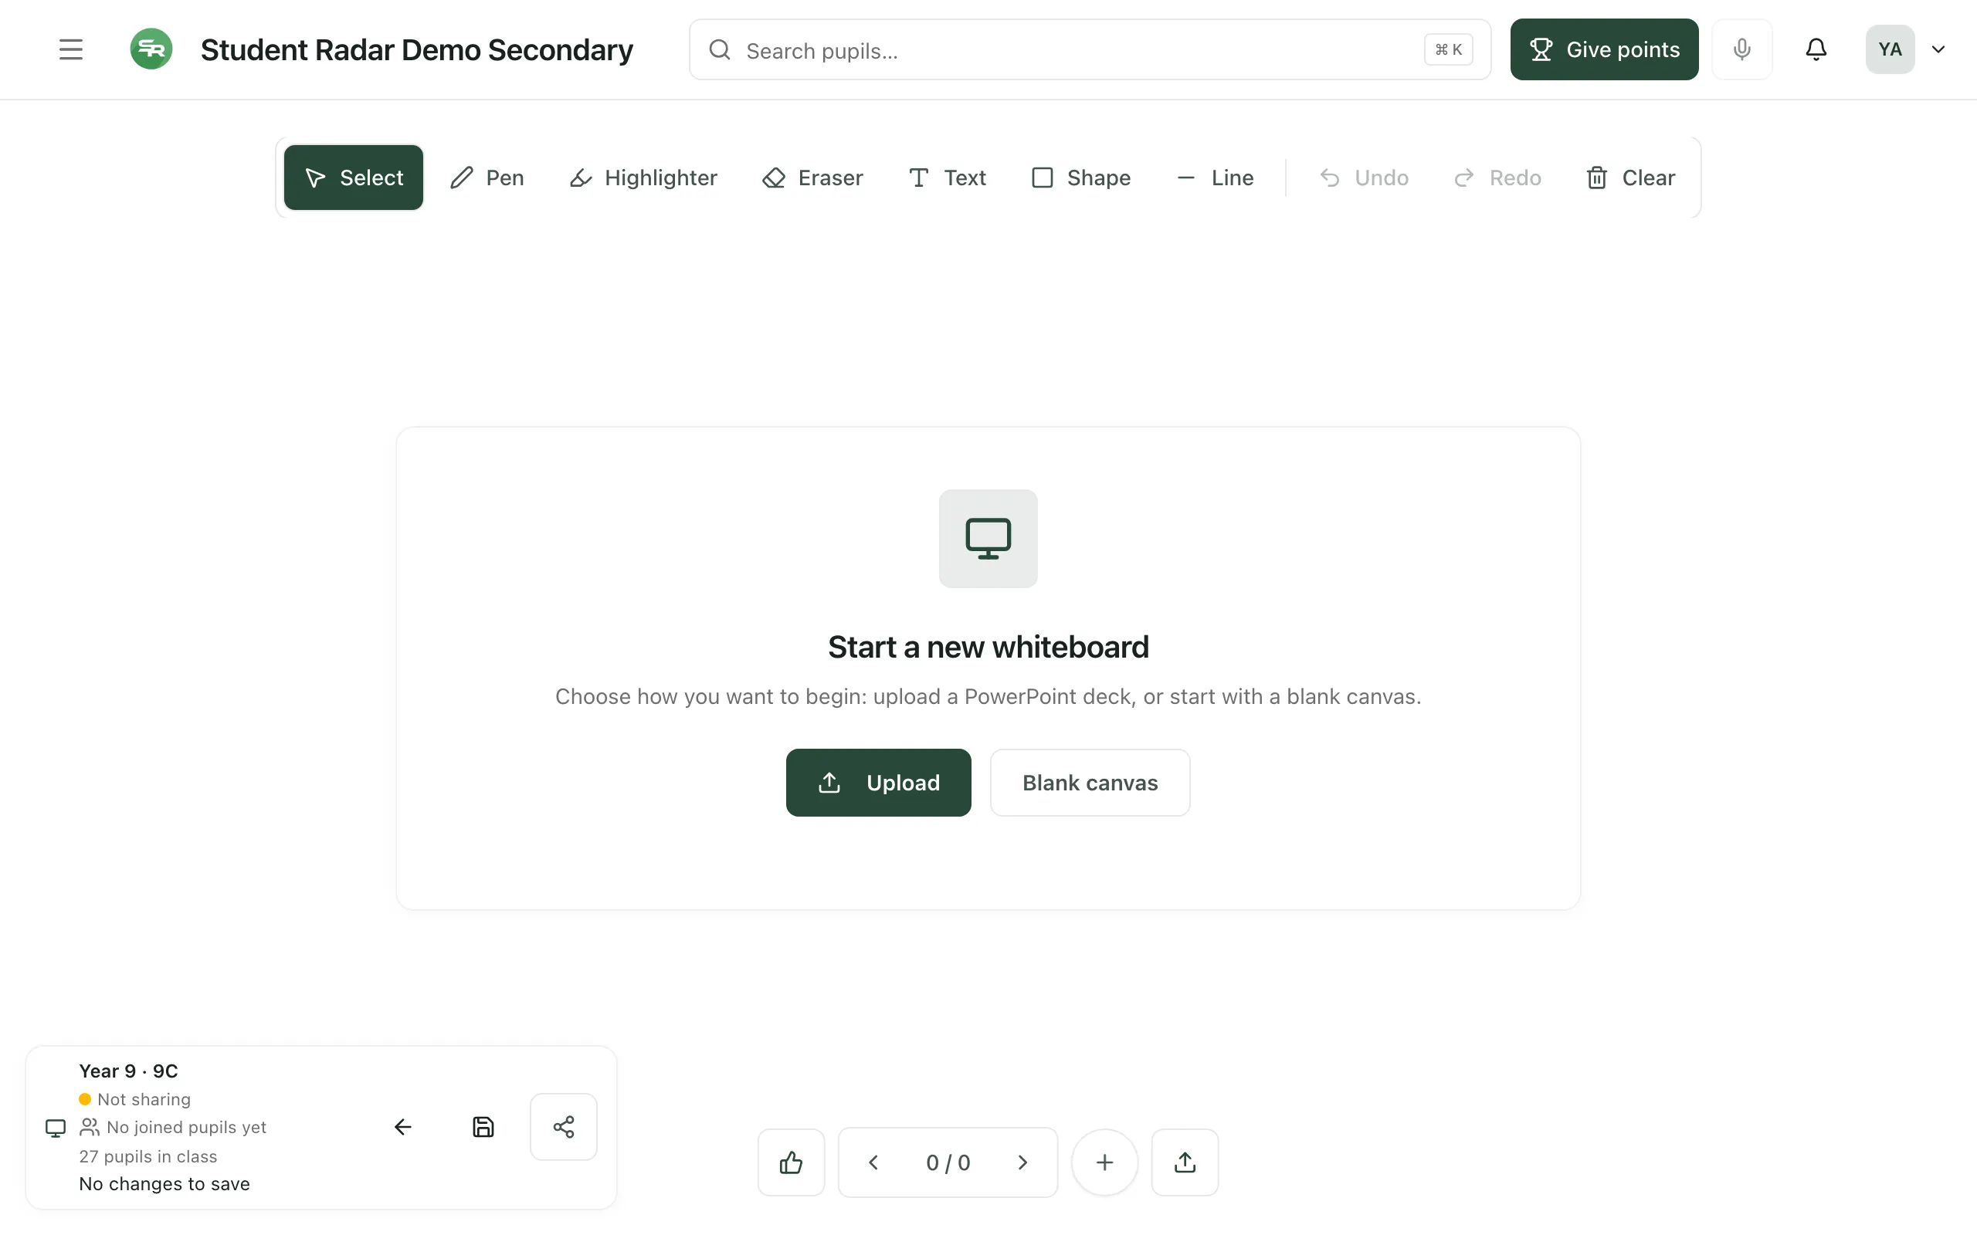Click the bottom upload export icon
Viewport: 1977px width, 1235px height.
click(1185, 1162)
